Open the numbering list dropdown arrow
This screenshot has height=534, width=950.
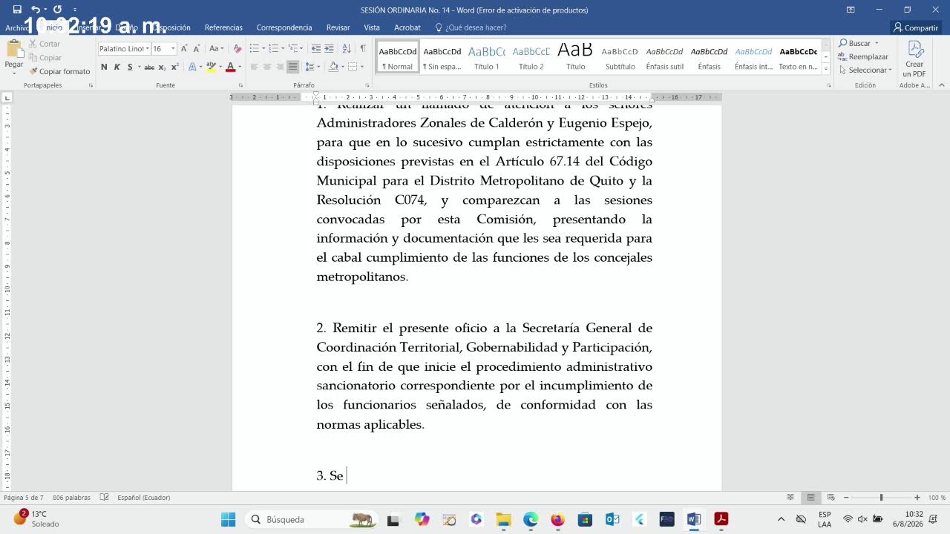tap(282, 48)
